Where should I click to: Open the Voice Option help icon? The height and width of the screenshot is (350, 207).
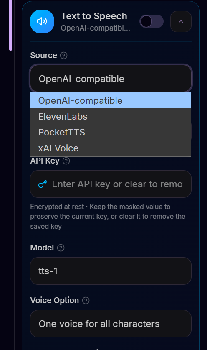86,300
